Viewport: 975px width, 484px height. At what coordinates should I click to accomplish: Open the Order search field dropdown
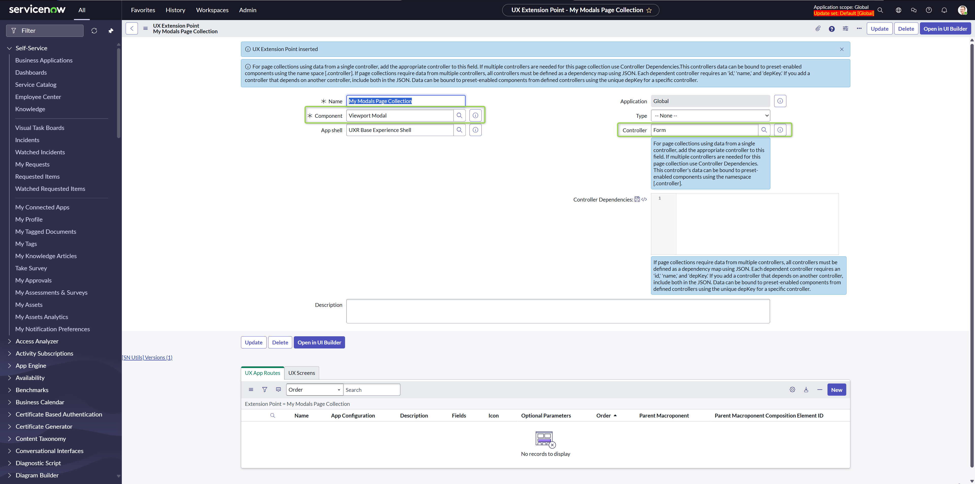click(x=314, y=389)
